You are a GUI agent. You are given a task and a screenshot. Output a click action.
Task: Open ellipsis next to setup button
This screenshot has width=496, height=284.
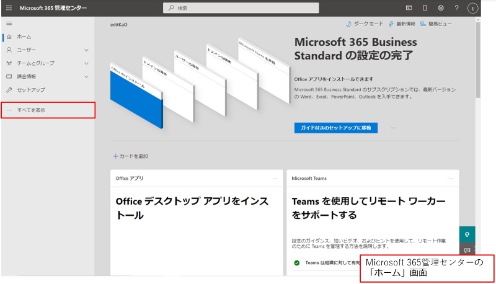[x=393, y=128]
